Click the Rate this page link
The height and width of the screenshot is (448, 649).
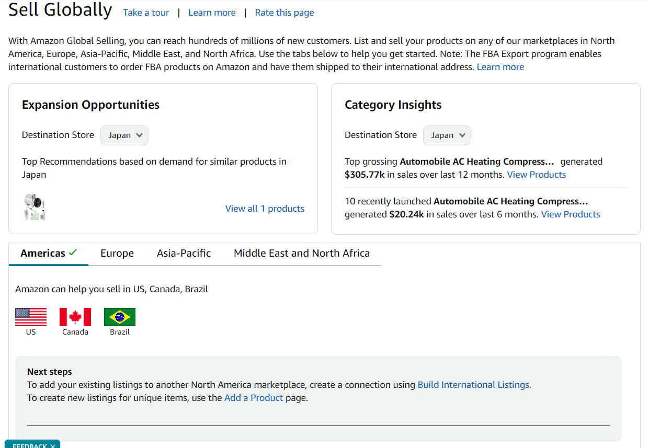[284, 13]
